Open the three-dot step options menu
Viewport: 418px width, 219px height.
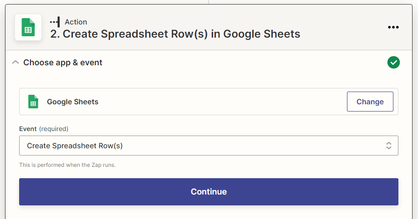393,27
